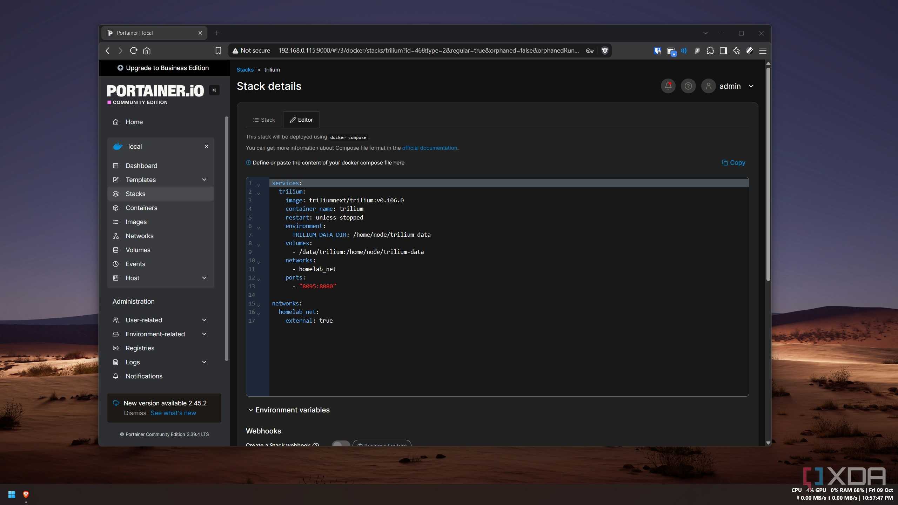Click Upgrade to Business Edition banner
898x505 pixels.
click(x=164, y=68)
